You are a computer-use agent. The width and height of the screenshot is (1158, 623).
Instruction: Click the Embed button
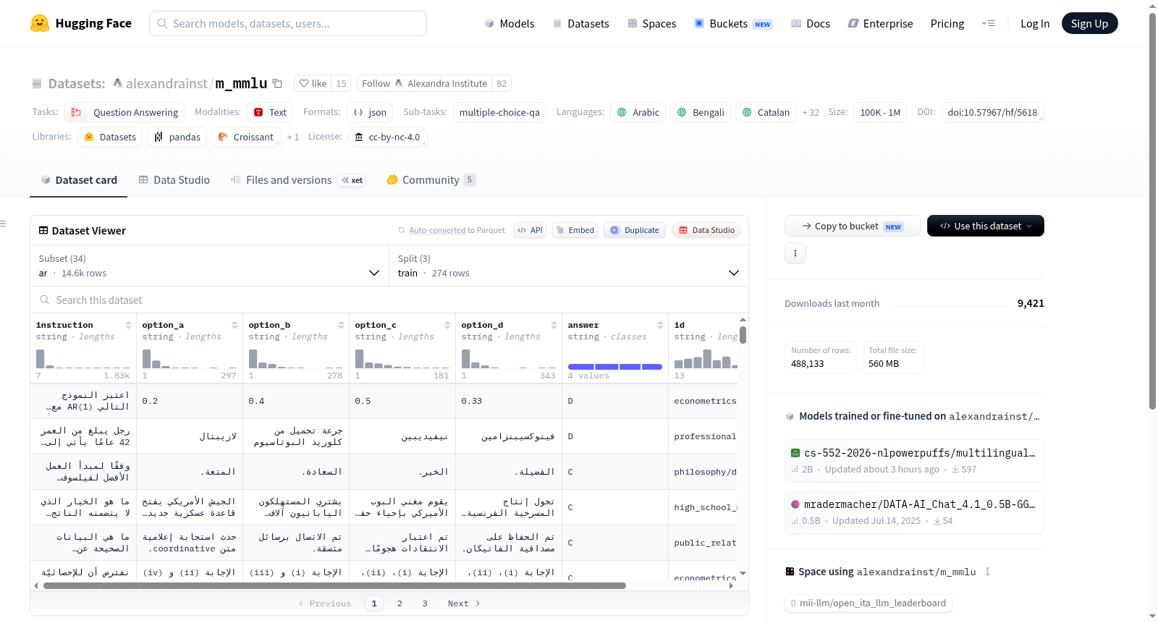(x=575, y=230)
